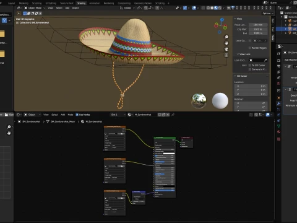Open the Object Mode dropdown
The image size is (297, 223).
tap(35, 8)
